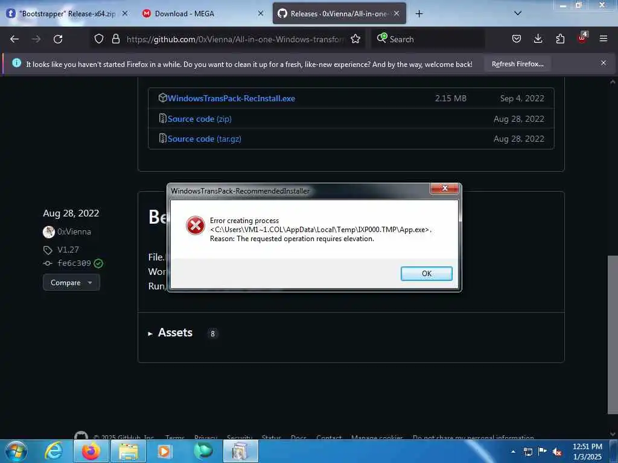Click the green verified commit check icon
The width and height of the screenshot is (618, 463).
click(x=98, y=263)
